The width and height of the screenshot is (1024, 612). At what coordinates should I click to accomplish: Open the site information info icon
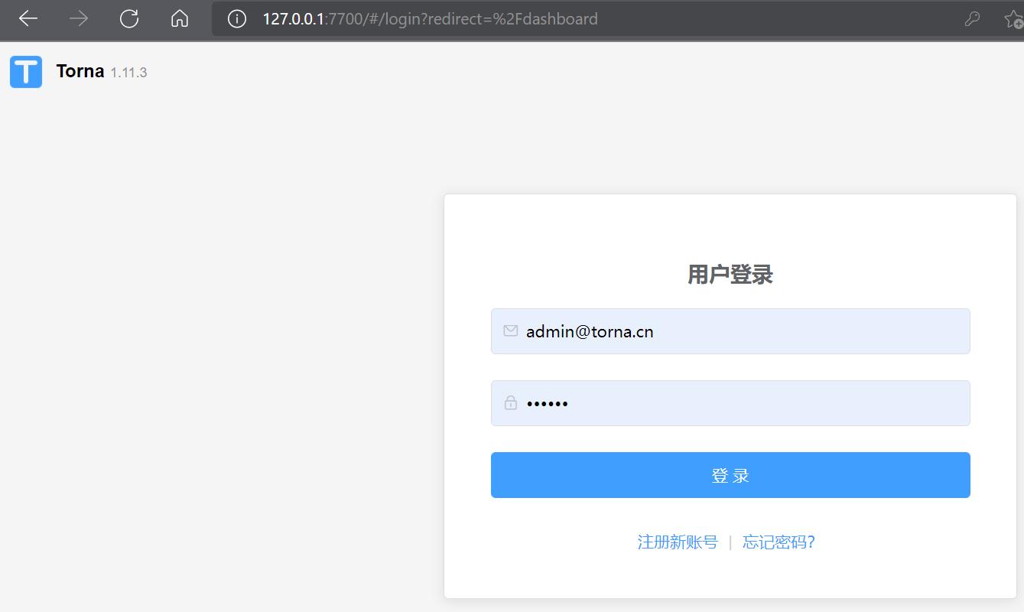click(x=236, y=18)
